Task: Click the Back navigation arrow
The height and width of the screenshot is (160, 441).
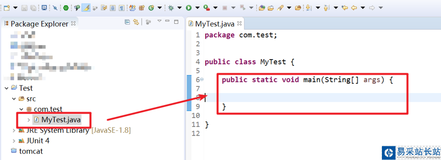Action: [354, 7]
